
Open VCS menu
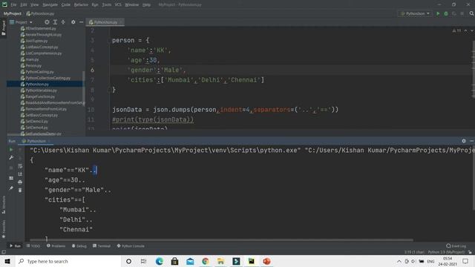point(118,4)
